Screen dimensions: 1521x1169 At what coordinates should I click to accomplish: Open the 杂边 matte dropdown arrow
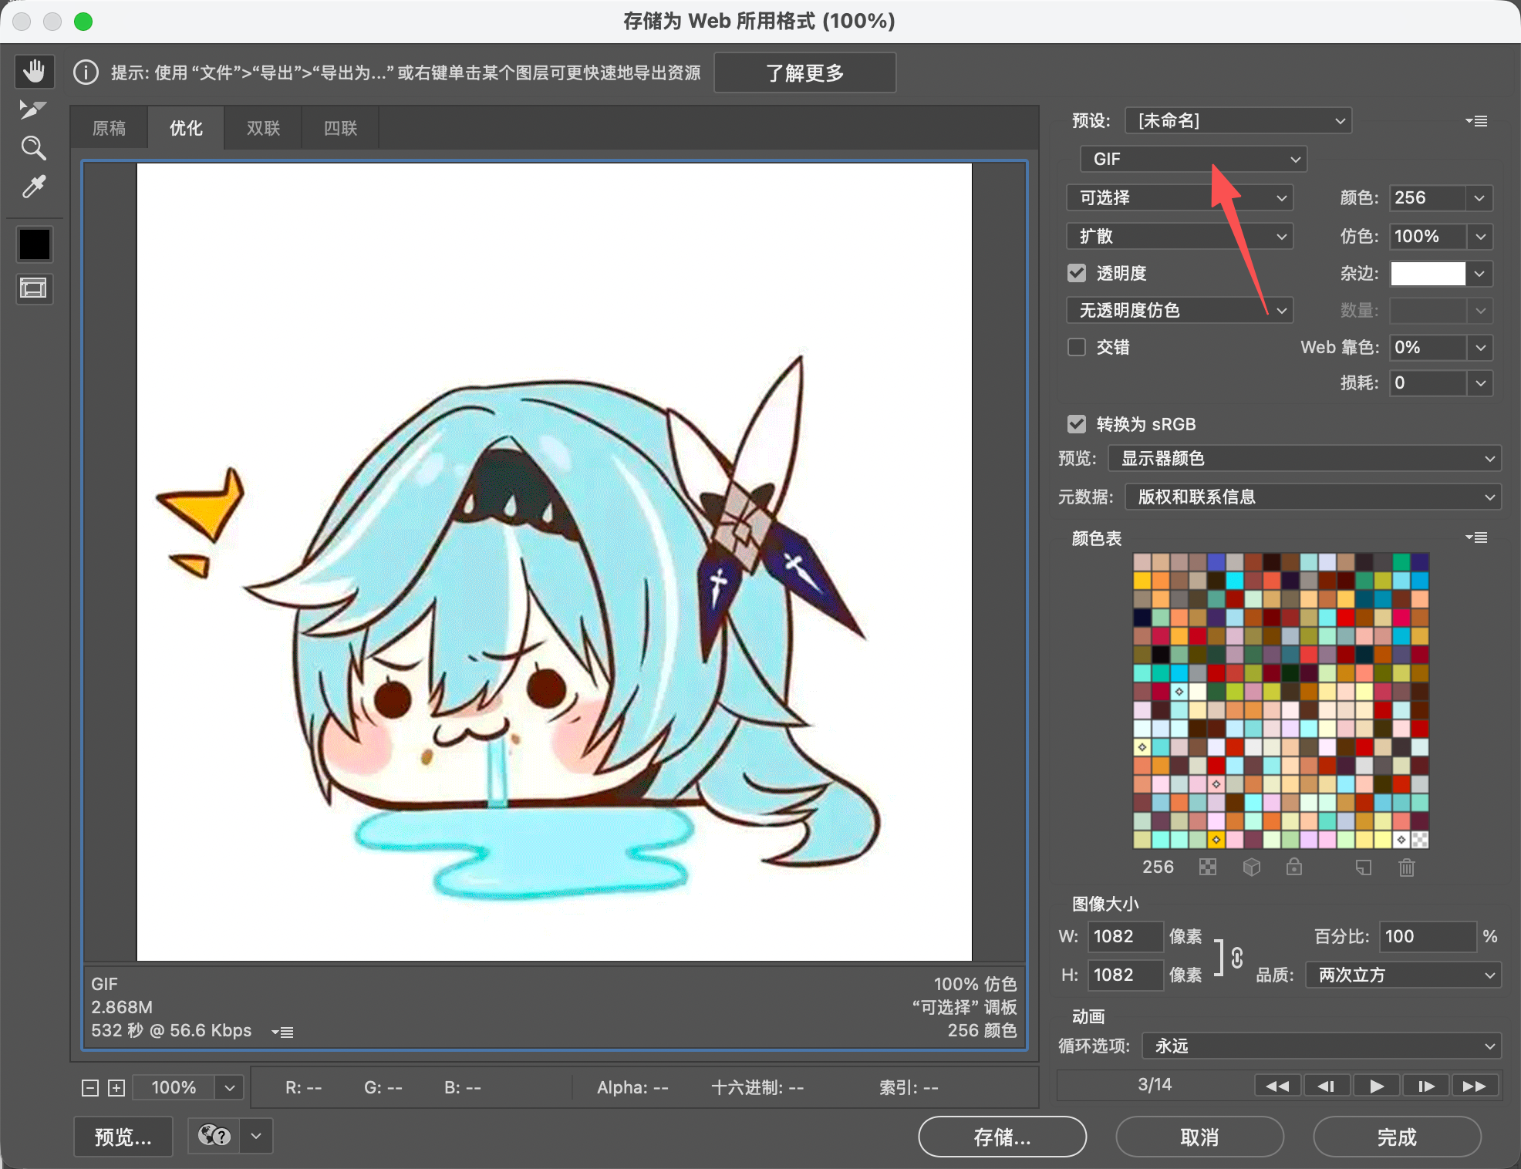(1479, 273)
